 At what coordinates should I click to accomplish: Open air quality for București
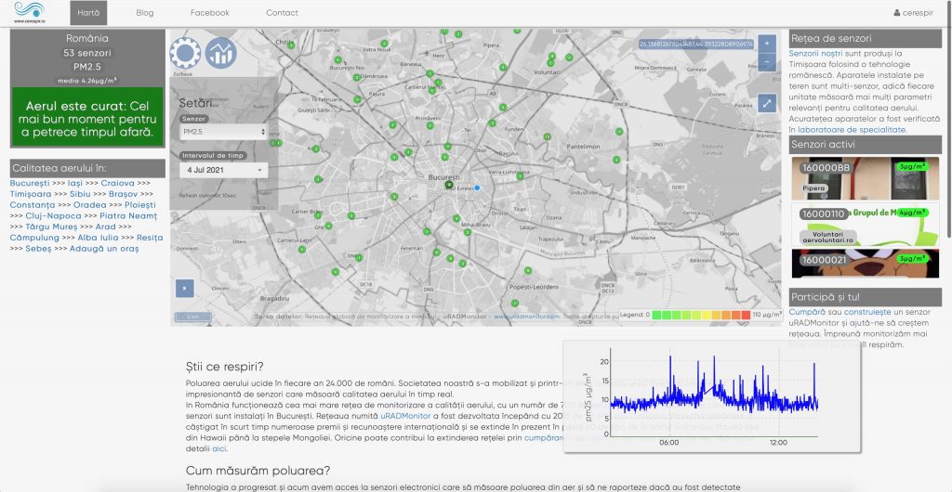click(30, 183)
